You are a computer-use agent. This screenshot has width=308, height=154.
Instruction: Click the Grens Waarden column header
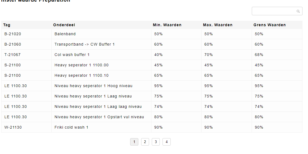270,25
